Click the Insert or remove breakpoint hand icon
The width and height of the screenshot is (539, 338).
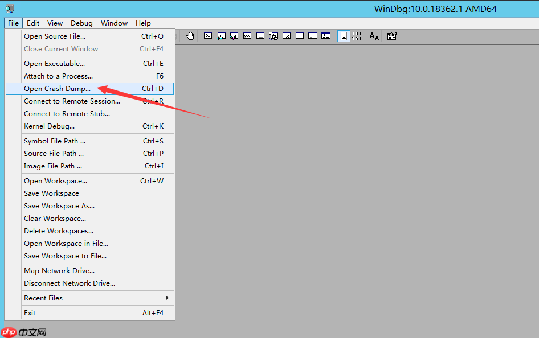click(x=190, y=36)
